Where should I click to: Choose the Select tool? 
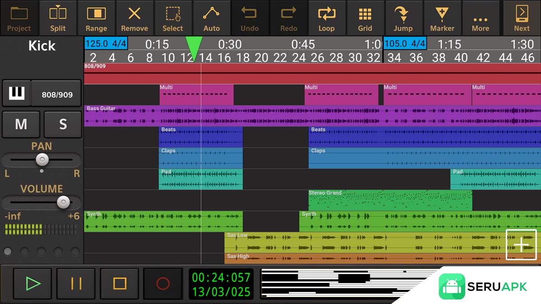(x=173, y=18)
